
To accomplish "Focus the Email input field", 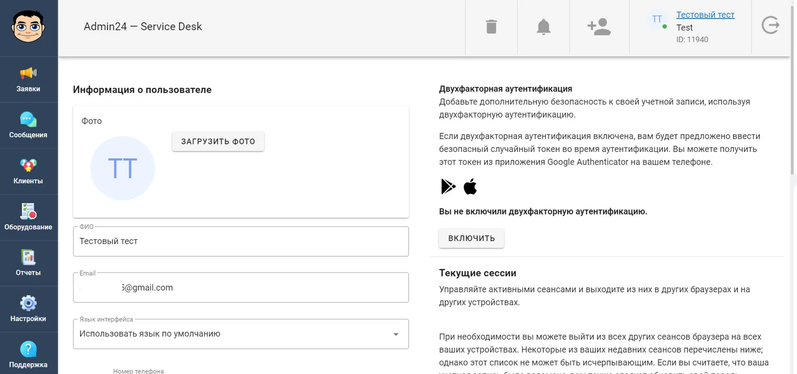I will pyautogui.click(x=241, y=288).
